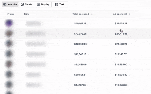
Task: Click the $13,378.89 ad spend value
Action: (x=121, y=85)
